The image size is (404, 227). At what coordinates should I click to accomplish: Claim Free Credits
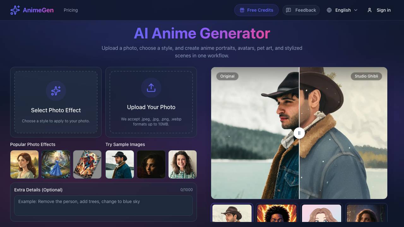pyautogui.click(x=256, y=10)
